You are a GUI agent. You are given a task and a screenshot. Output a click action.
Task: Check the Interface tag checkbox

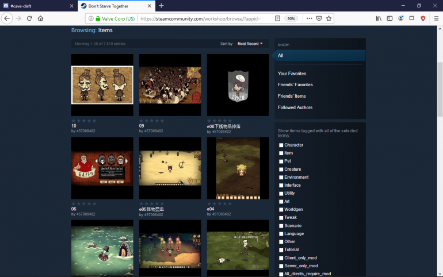tap(281, 186)
